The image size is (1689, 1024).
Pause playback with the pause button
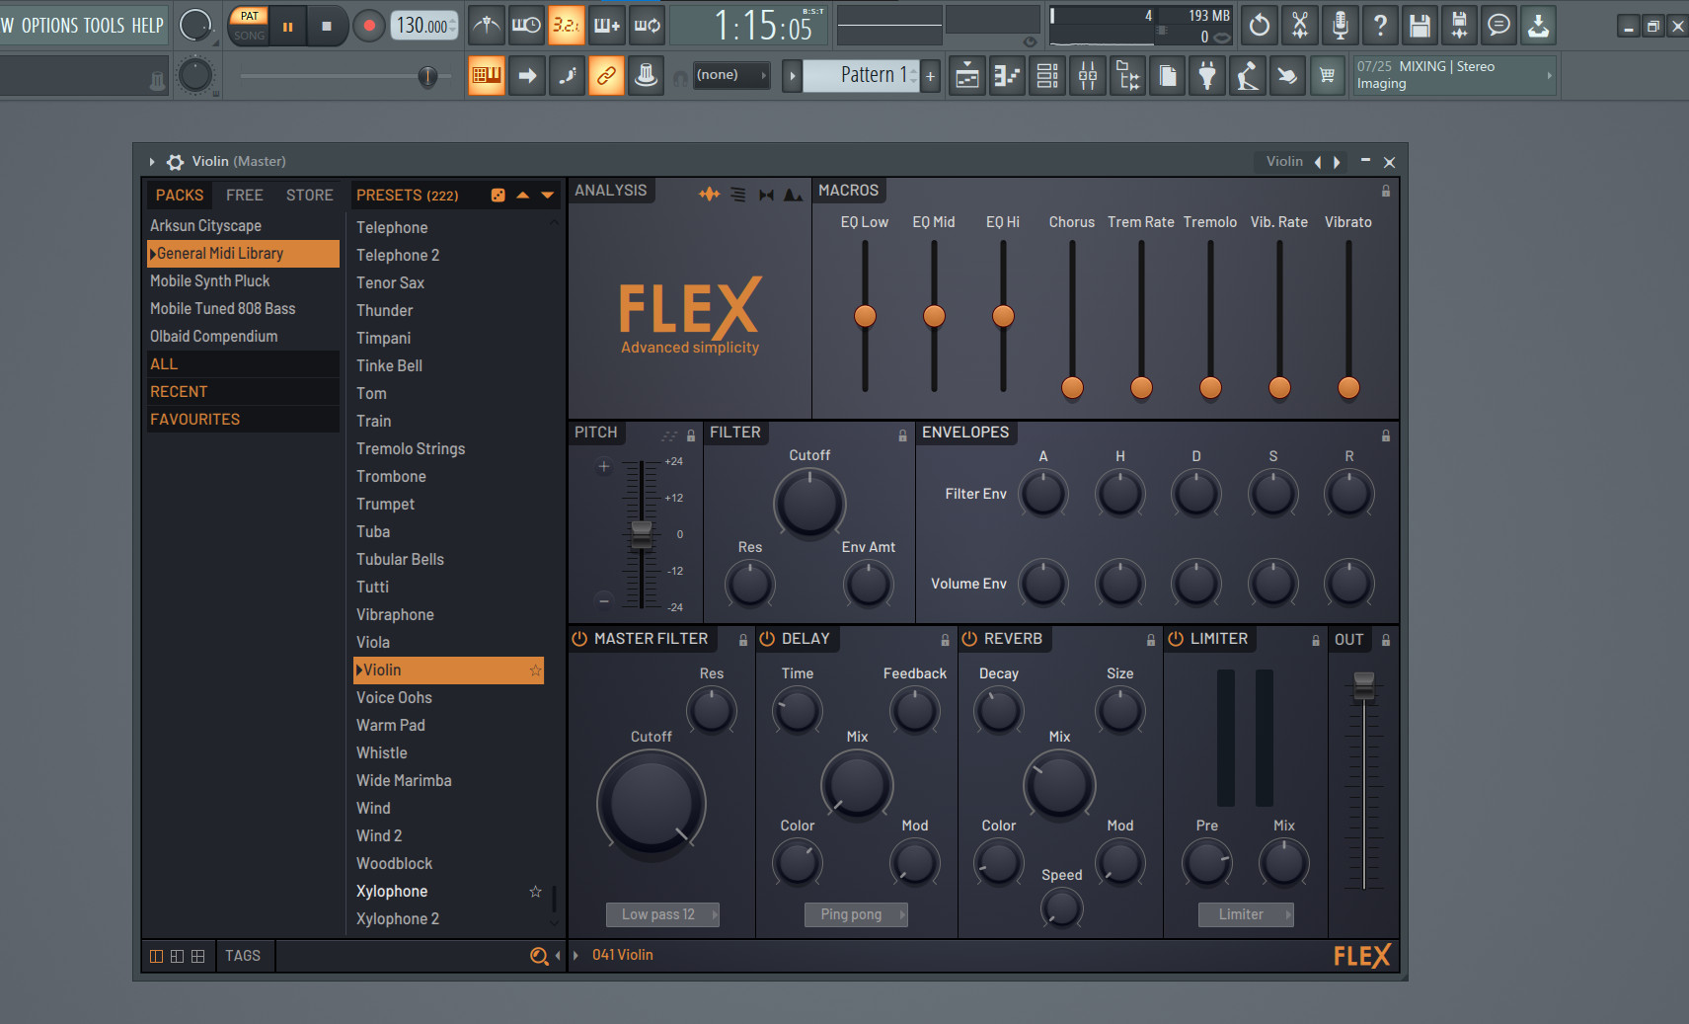coord(288,27)
